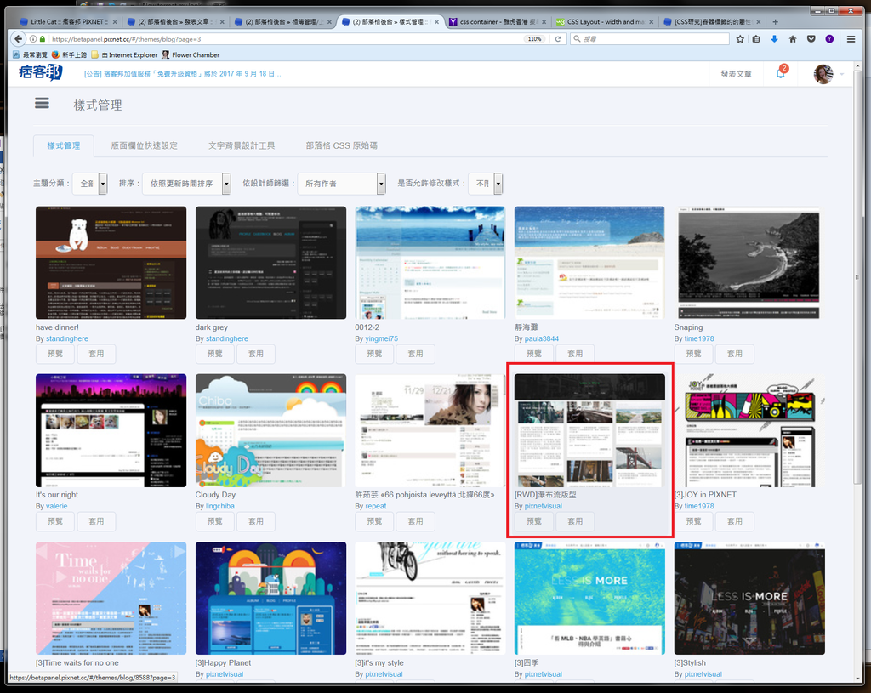Click 套用 for the Cloudy Day theme

tap(255, 521)
